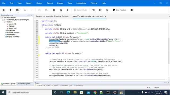Open the Java Function toolbar button
This screenshot has width=170, height=95.
coord(119,10)
